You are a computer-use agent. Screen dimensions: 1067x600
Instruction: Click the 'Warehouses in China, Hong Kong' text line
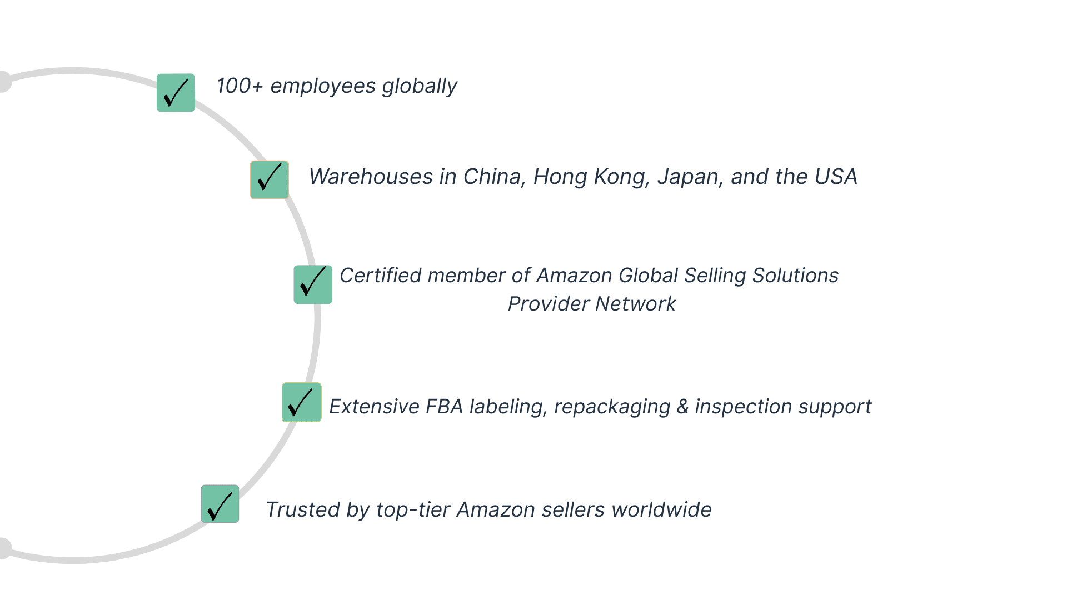tap(583, 177)
